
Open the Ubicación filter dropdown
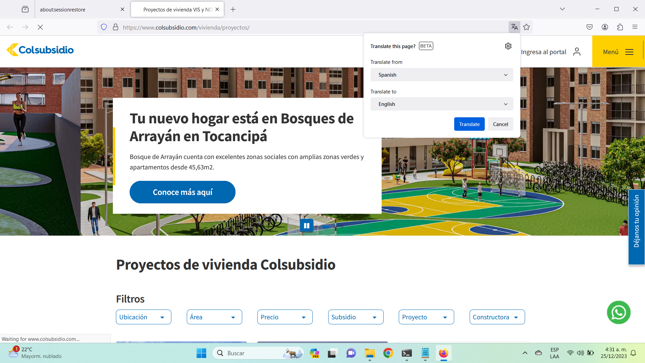pyautogui.click(x=143, y=317)
